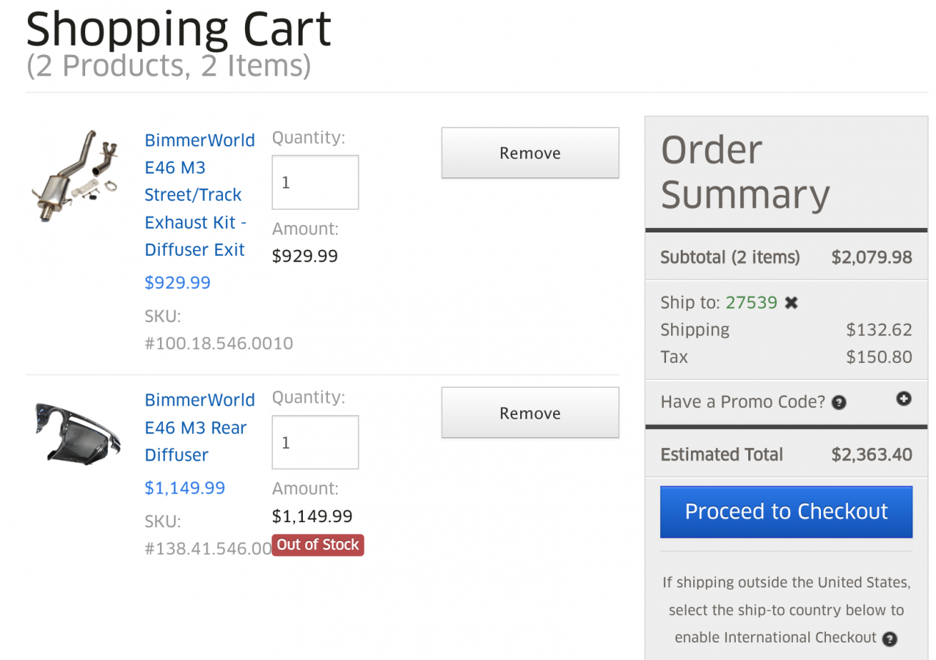Click the Have a Promo Code? text
Screen dimensions: 936x660
tap(743, 402)
